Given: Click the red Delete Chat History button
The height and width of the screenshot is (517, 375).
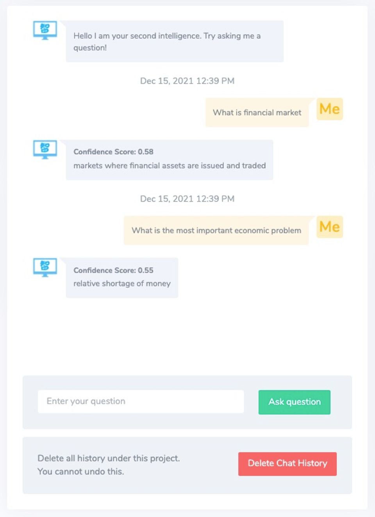Looking at the screenshot, I should 287,464.
